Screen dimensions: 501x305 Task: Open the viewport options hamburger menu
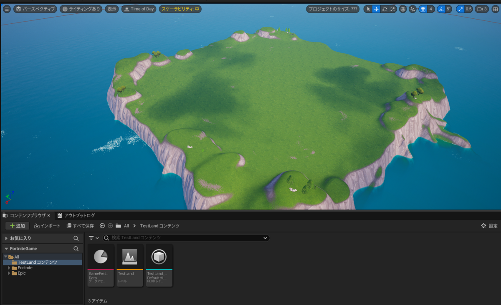point(7,9)
